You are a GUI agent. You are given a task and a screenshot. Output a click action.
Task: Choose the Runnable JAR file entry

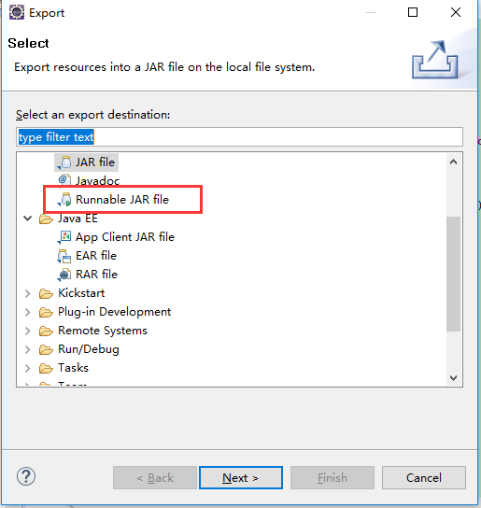pos(122,200)
